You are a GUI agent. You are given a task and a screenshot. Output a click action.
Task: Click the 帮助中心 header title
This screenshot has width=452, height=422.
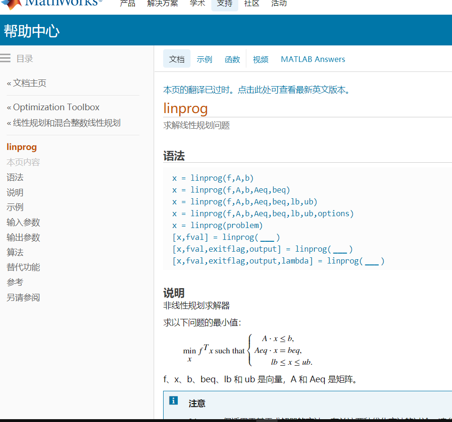tap(31, 31)
